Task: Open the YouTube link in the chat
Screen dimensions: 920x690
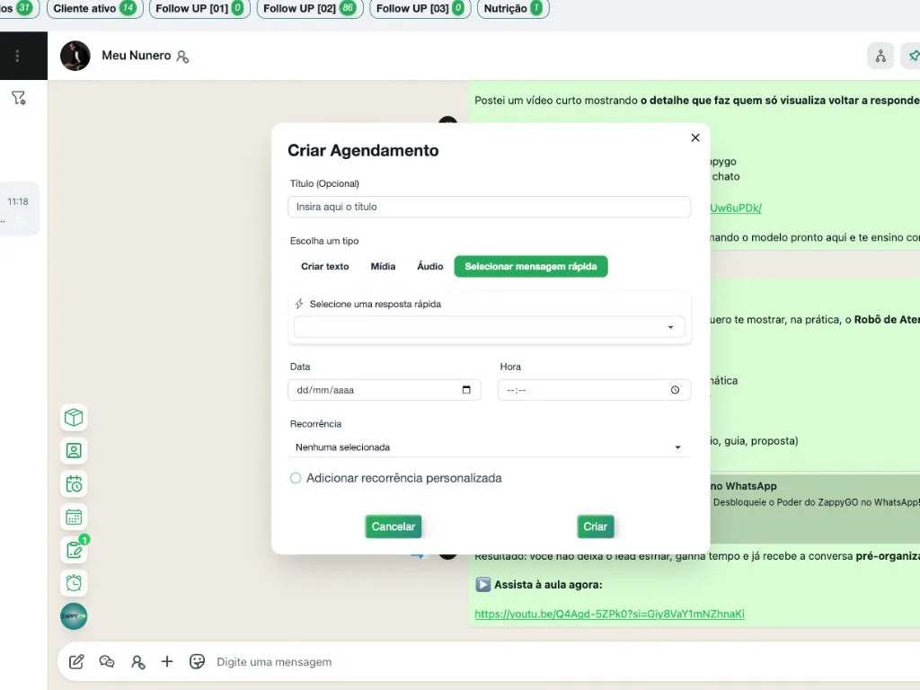Action: [609, 615]
